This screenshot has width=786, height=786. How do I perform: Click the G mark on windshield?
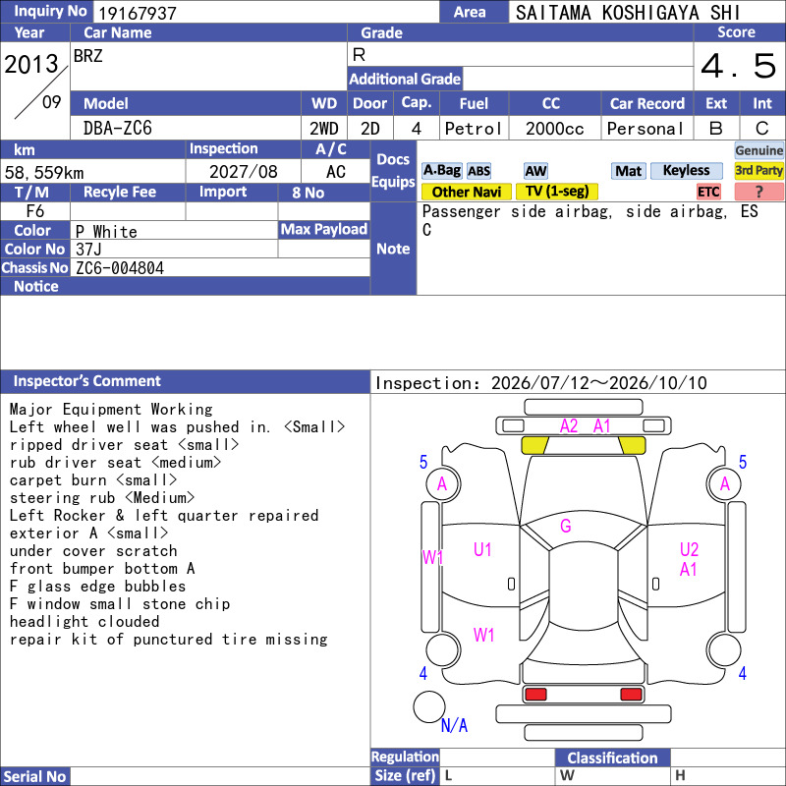[x=566, y=526]
